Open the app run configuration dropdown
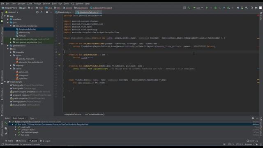The image size is (263, 148). [198, 8]
